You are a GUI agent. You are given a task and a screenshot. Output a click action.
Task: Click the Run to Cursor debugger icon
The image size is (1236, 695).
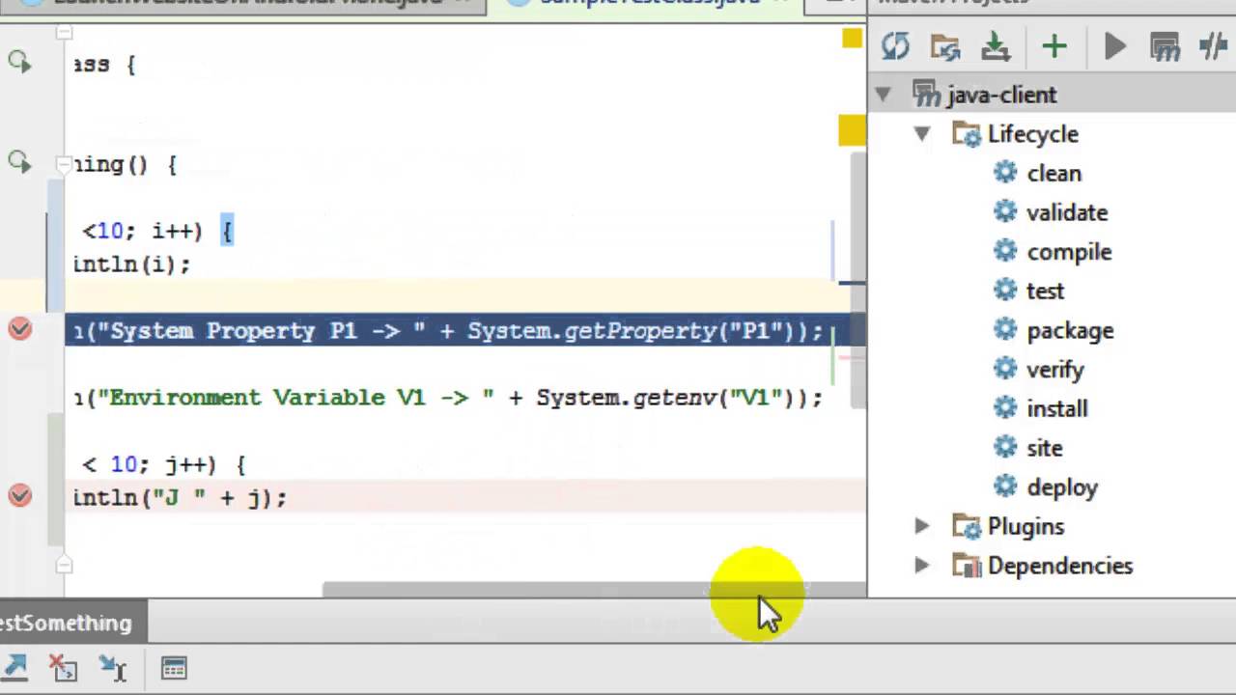coord(113,667)
